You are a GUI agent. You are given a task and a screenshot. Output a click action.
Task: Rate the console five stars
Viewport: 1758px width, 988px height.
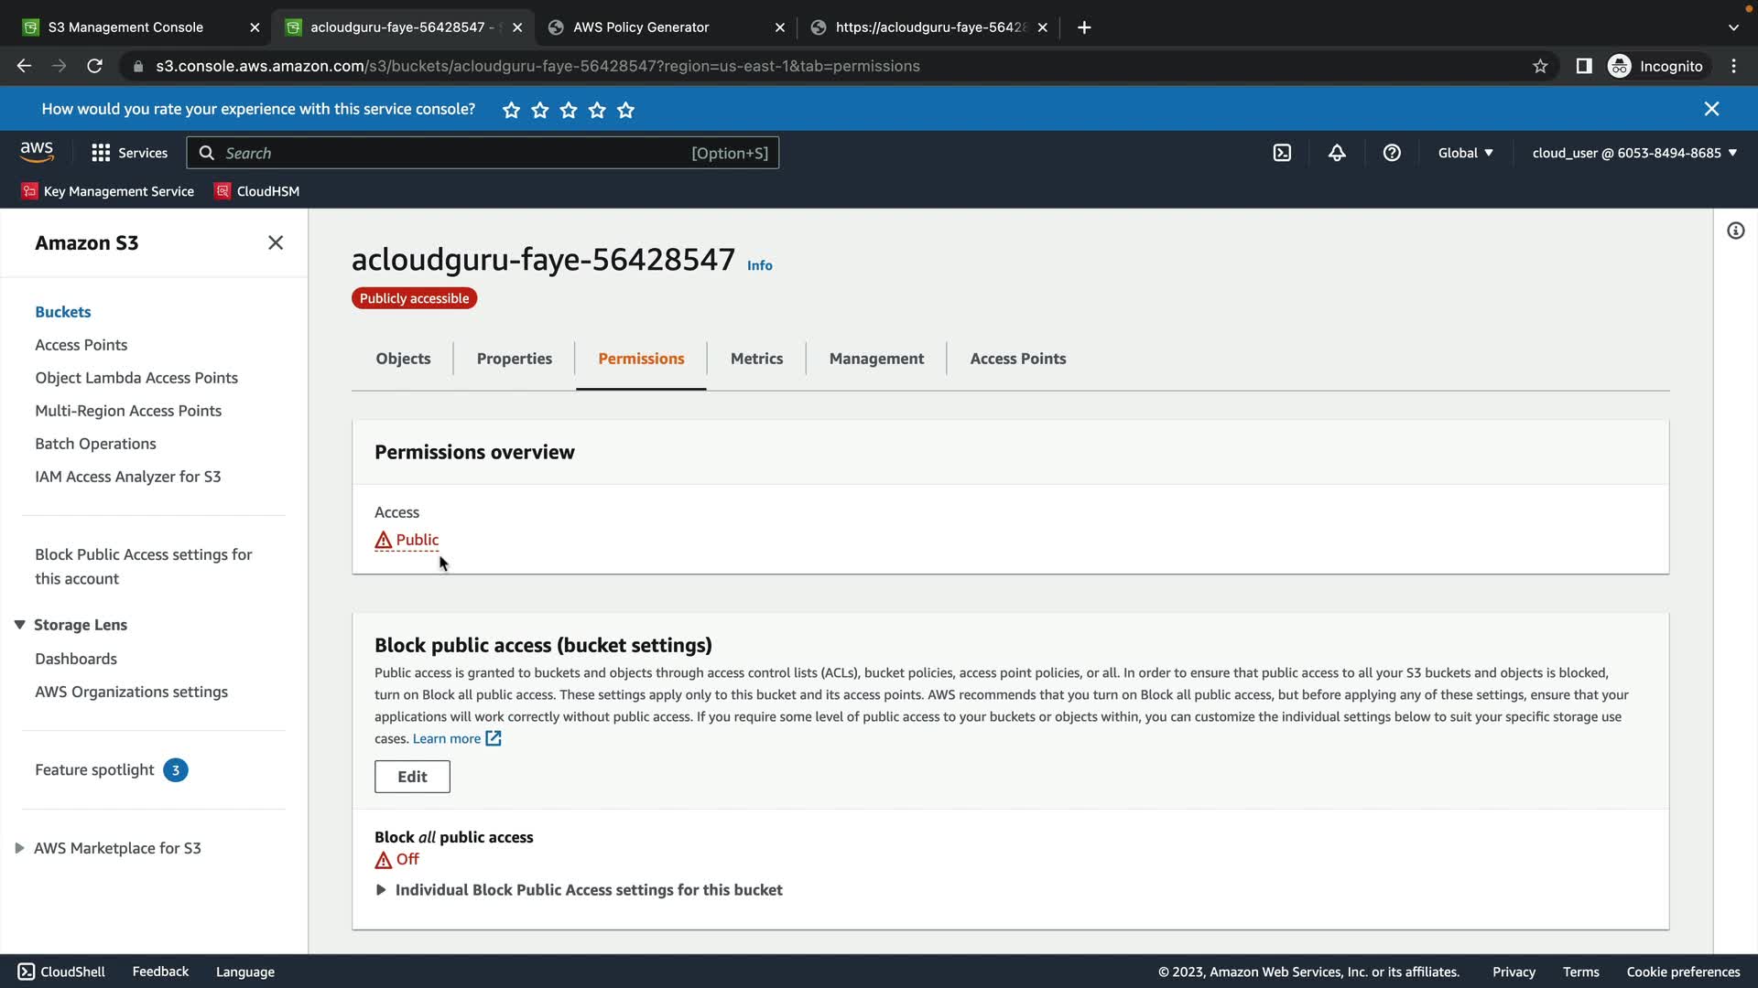[625, 110]
